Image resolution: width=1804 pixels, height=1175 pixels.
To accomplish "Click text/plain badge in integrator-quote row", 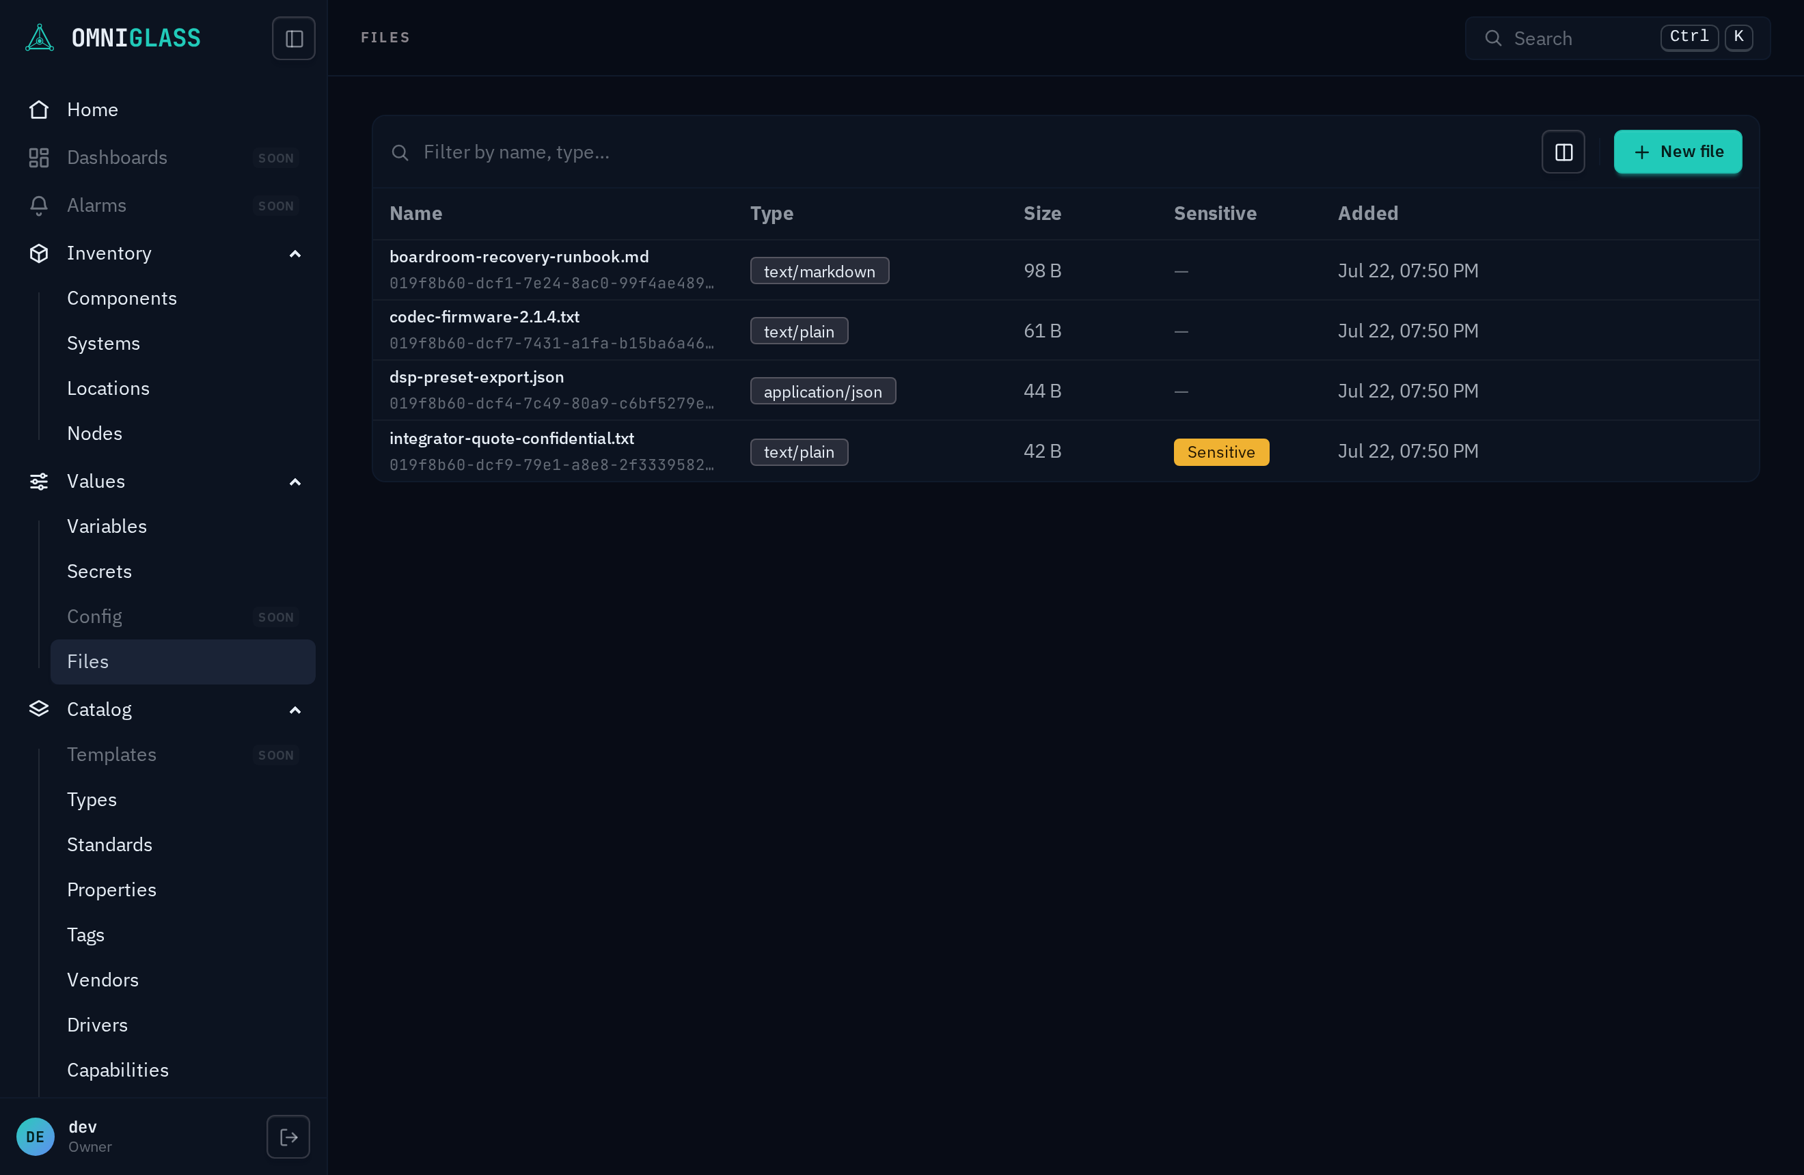I will pos(799,452).
